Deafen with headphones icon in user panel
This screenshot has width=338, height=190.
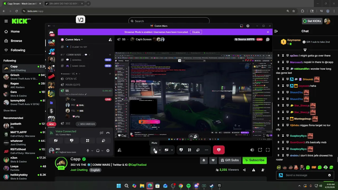pyautogui.click(x=98, y=151)
